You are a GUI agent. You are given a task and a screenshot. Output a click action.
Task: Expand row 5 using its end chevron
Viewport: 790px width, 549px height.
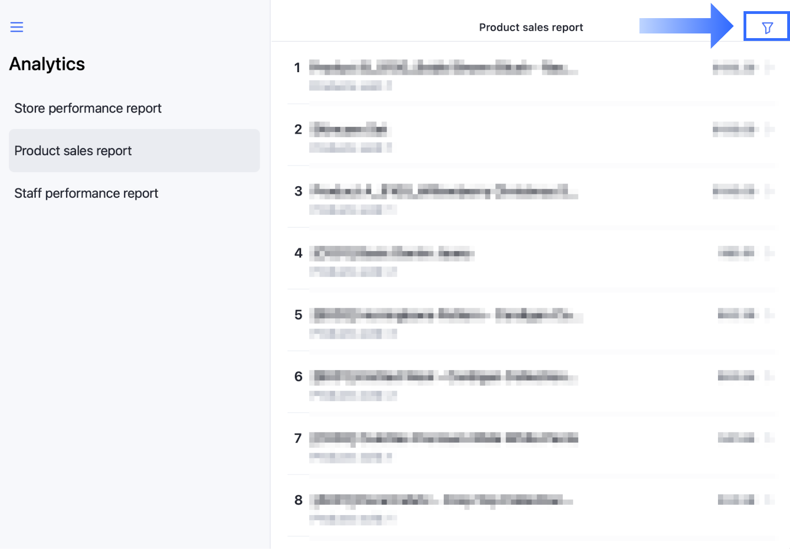click(x=769, y=315)
